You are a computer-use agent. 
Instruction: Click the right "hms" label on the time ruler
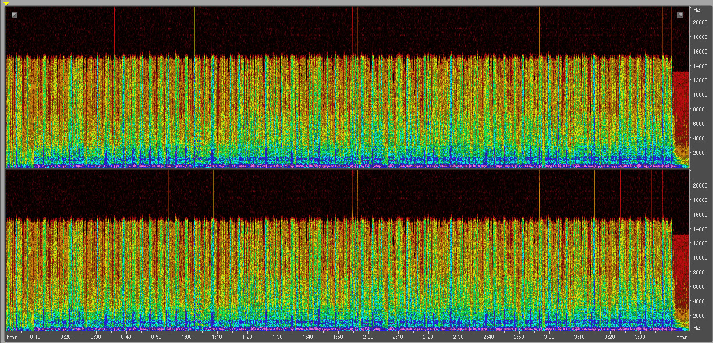tap(681, 337)
